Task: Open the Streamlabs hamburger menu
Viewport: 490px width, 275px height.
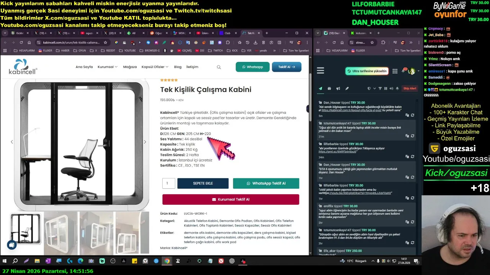Action: pos(320,71)
